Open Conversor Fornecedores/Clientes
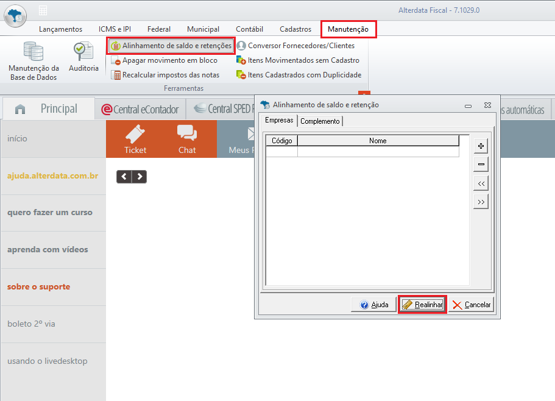The width and height of the screenshot is (555, 401). [x=295, y=46]
